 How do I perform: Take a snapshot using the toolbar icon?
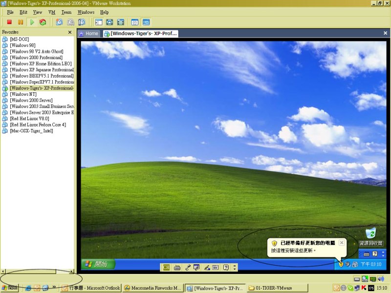[x=59, y=22]
